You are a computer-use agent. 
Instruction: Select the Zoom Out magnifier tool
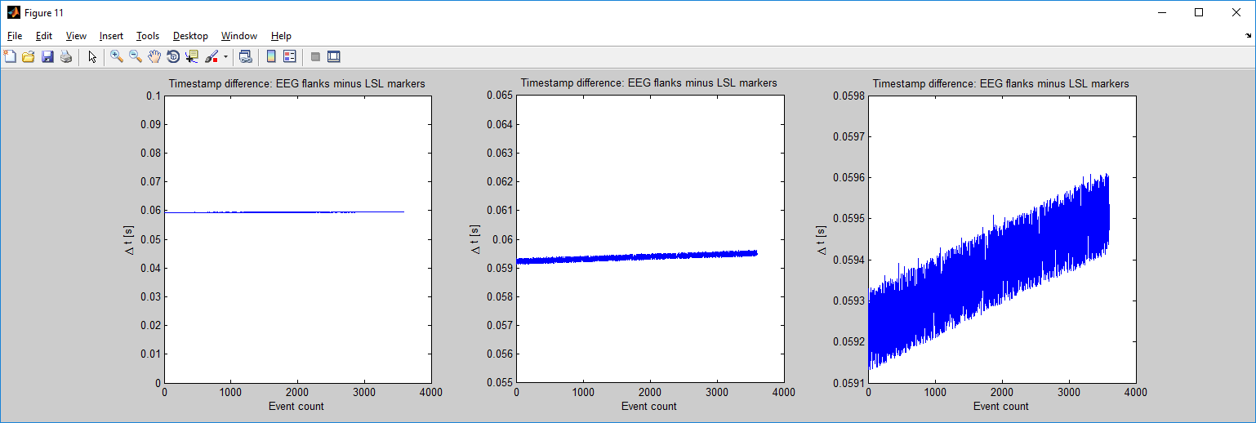[x=136, y=56]
